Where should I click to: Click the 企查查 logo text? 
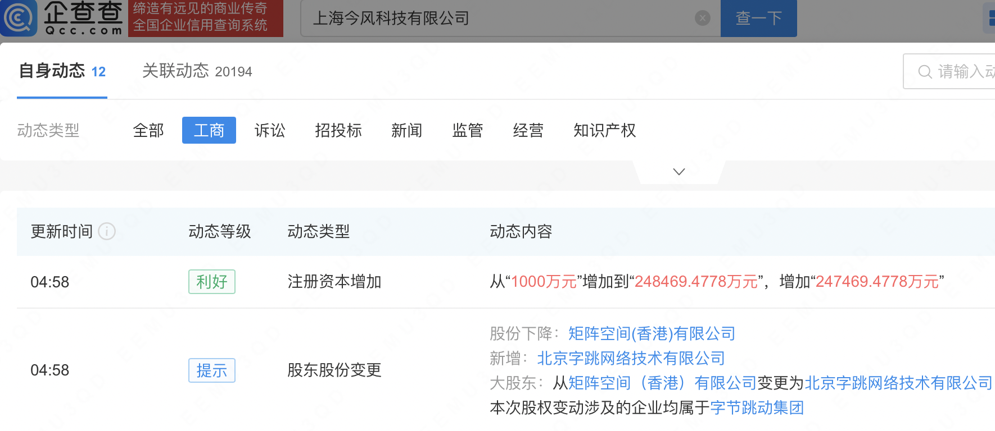(83, 18)
